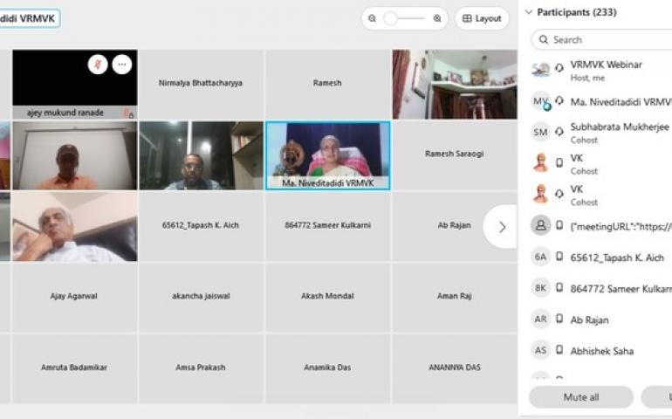Click Subhabrata Mukherjee name in Participants list
672x419 pixels.
(x=620, y=127)
